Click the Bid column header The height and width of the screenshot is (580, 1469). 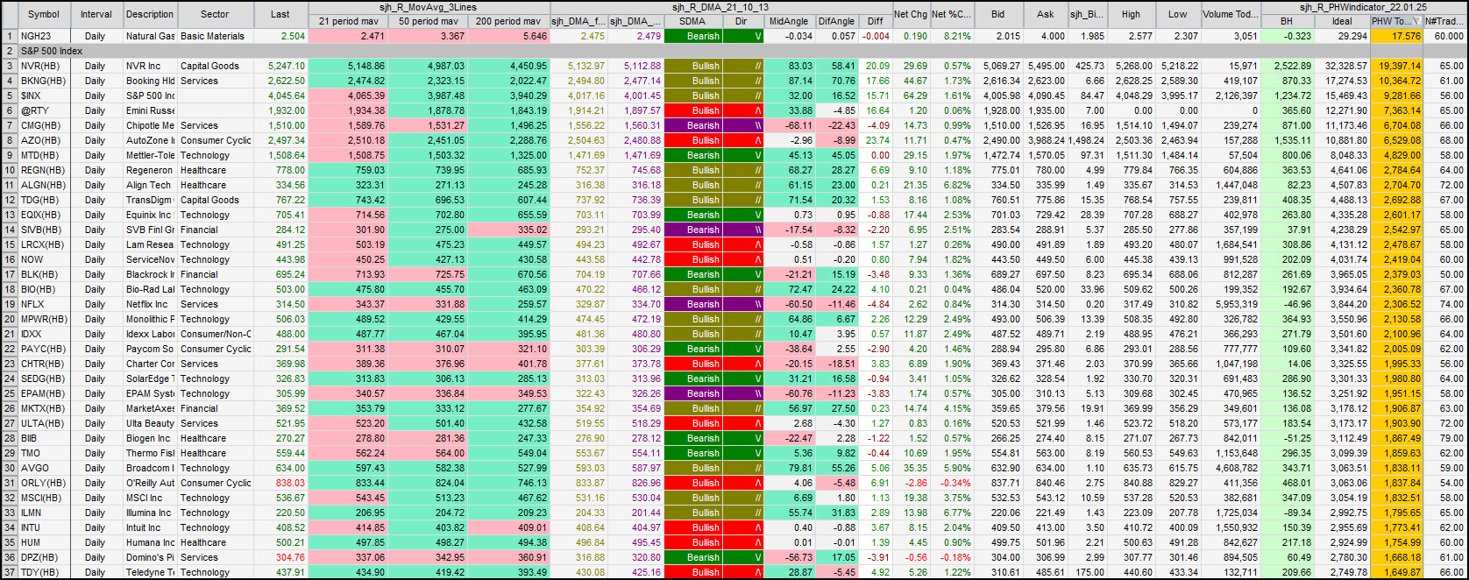998,14
